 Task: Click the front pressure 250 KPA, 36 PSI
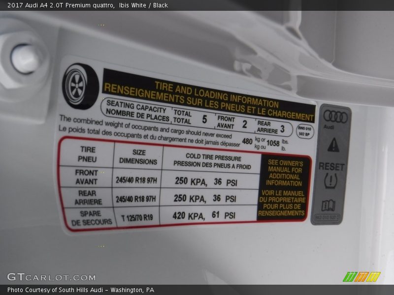pos(206,181)
